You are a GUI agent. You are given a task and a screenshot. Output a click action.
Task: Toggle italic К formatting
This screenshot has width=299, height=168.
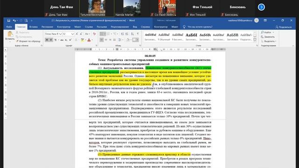(51, 40)
